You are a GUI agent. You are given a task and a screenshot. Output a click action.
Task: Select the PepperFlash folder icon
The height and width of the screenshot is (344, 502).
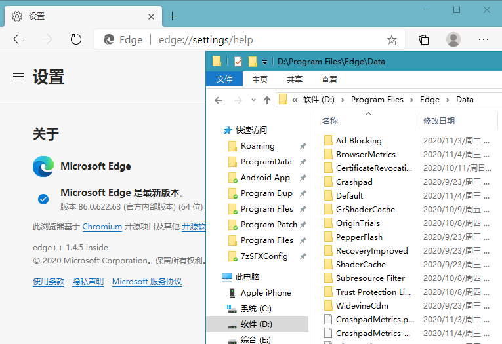click(328, 237)
